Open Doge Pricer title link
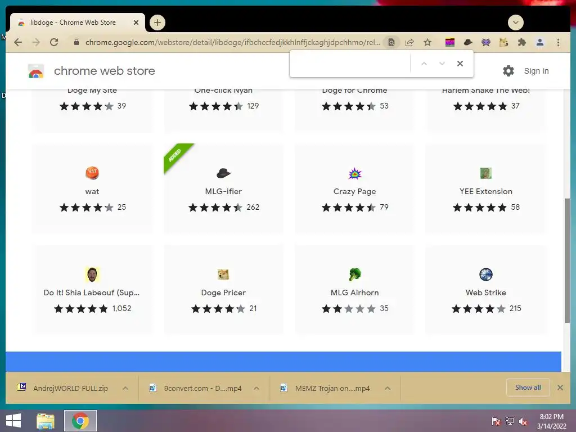The width and height of the screenshot is (576, 432). [x=223, y=292]
